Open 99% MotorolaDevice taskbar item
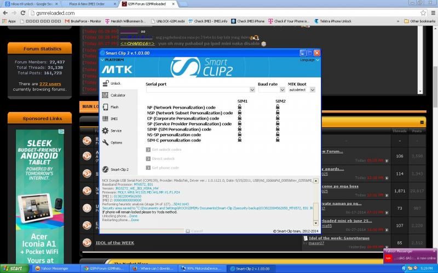 point(201,269)
